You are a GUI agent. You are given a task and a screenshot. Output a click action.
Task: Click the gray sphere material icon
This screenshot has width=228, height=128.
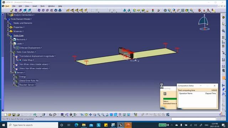coord(158,10)
